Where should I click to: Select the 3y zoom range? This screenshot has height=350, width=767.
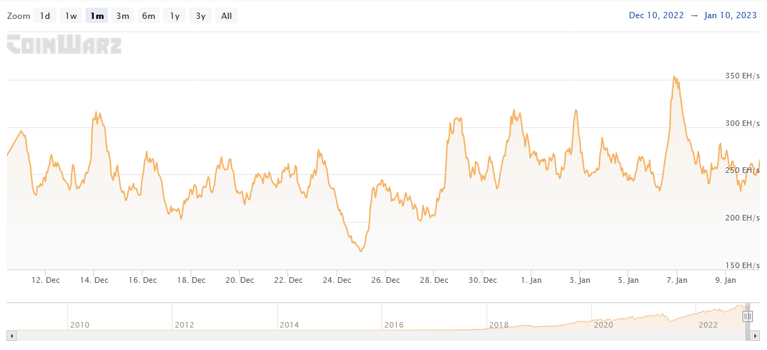click(x=201, y=15)
